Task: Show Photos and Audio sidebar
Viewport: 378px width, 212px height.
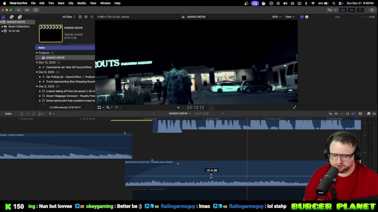Action: [x=12, y=17]
